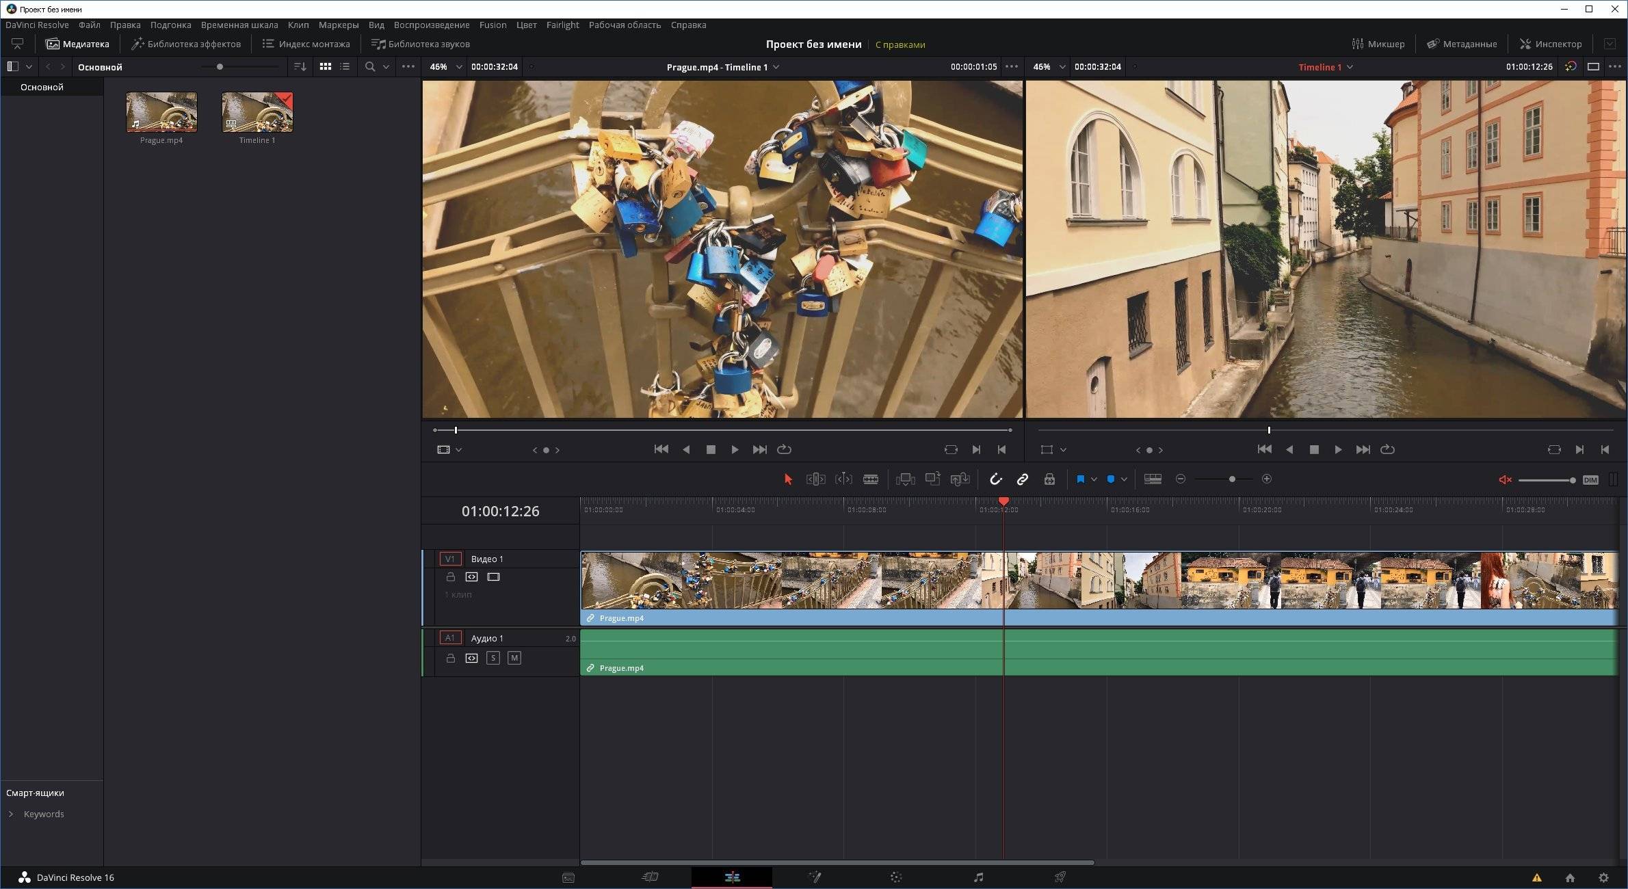Open the Инспектор panel
This screenshot has height=889, width=1628.
point(1551,44)
